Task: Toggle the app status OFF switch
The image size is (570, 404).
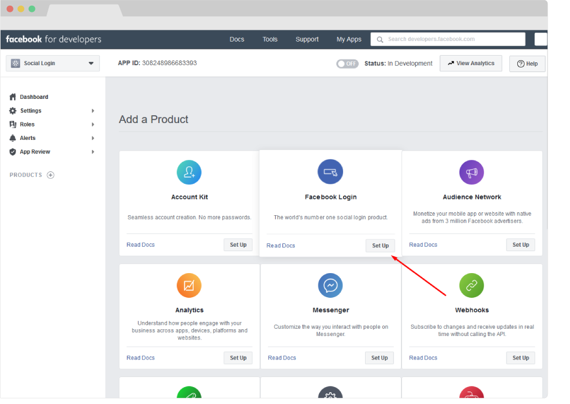Action: (347, 63)
